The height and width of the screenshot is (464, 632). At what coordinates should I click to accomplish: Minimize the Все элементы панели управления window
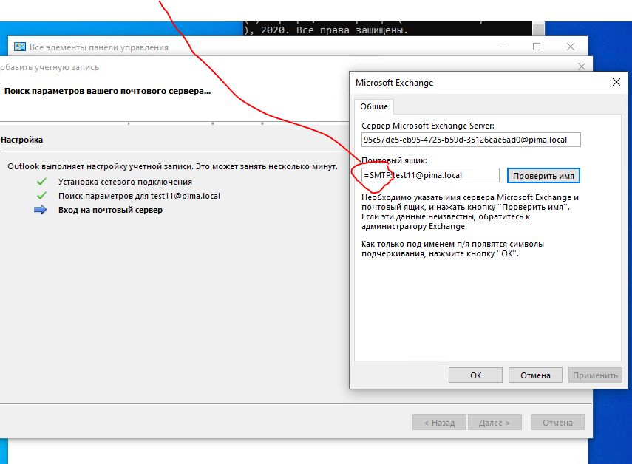point(503,47)
